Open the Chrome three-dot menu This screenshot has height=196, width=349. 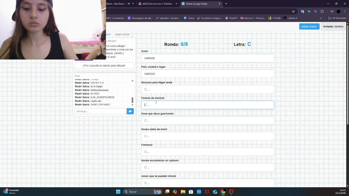(345, 11)
